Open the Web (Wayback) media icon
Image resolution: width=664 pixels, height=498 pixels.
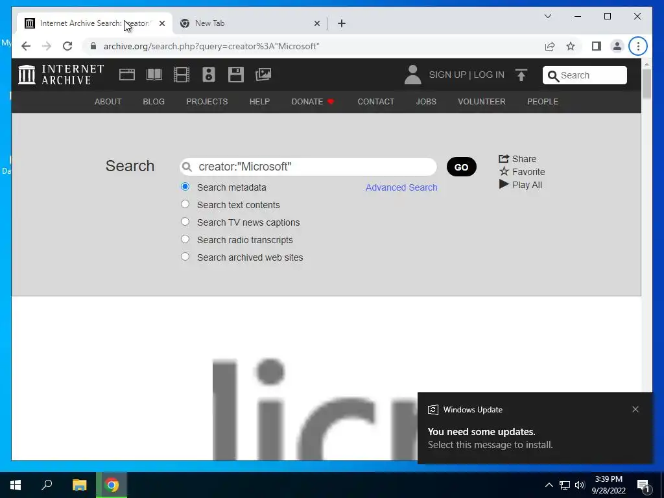click(126, 75)
